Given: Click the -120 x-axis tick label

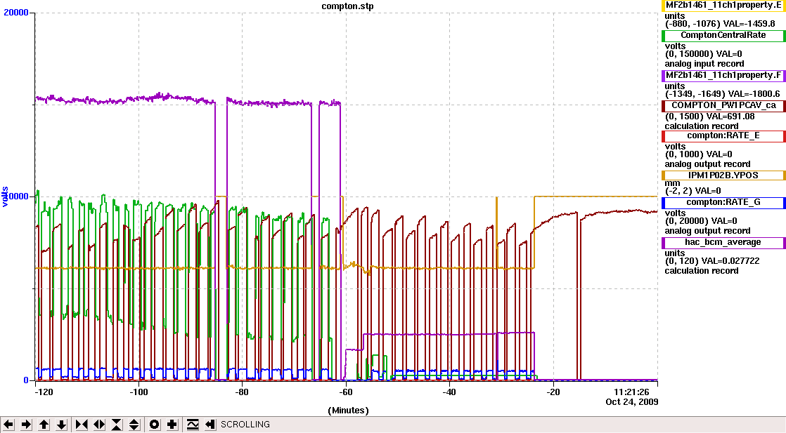Looking at the screenshot, I should 44,392.
